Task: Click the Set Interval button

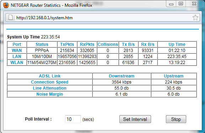Action: 135,119
